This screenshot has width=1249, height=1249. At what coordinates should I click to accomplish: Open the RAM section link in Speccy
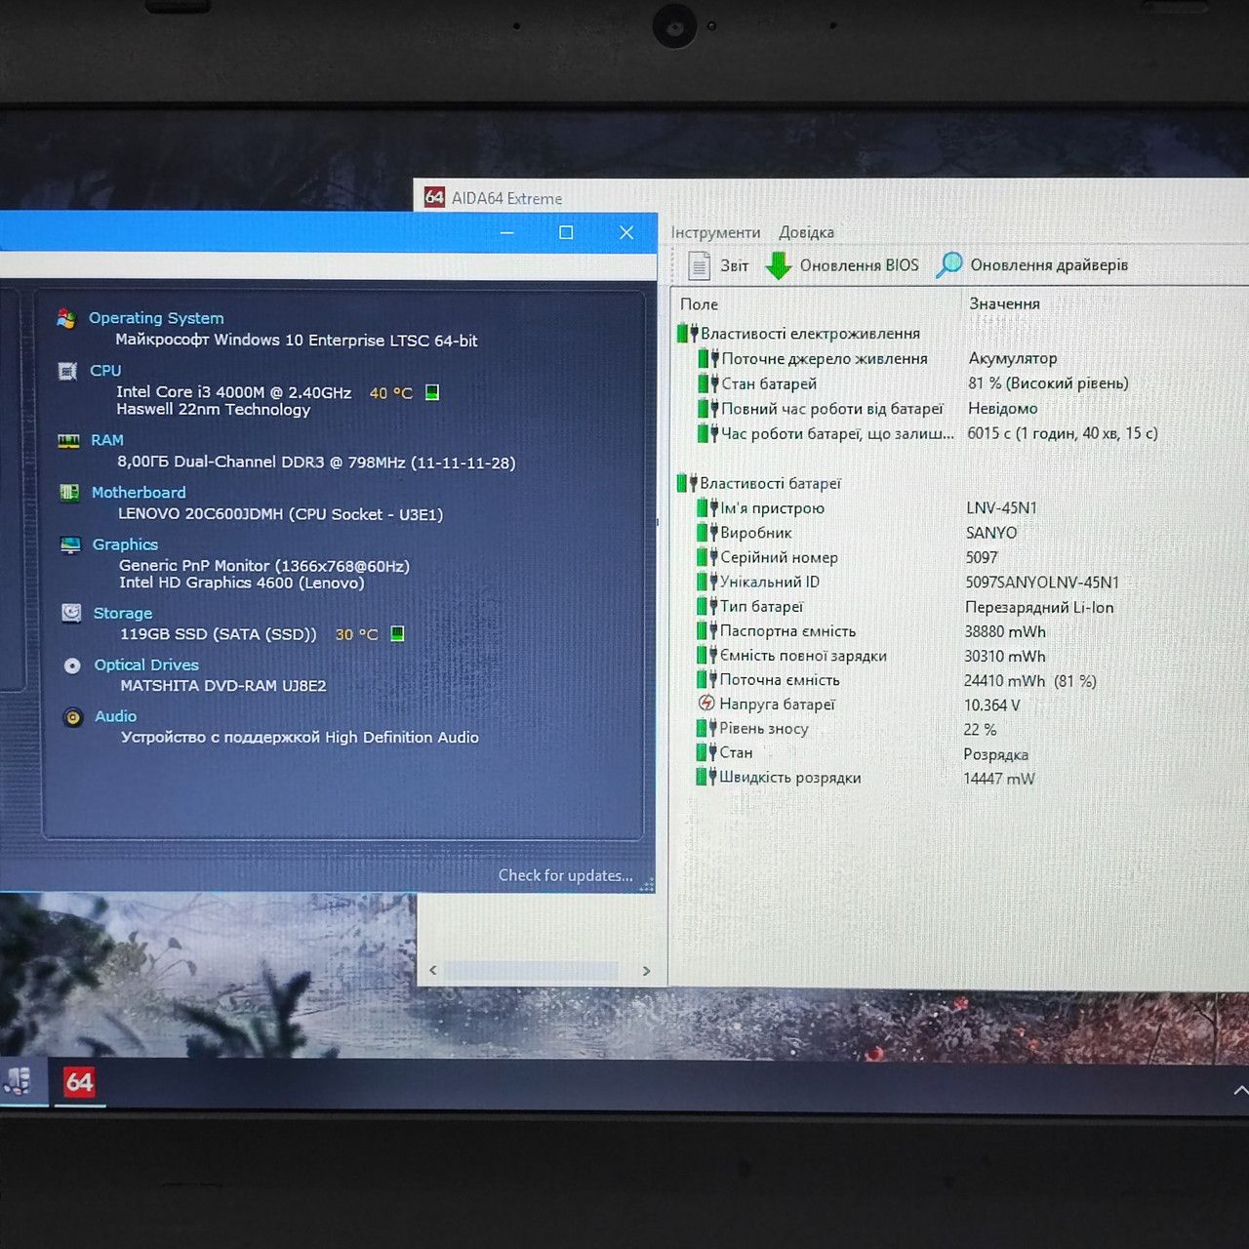pos(107,440)
